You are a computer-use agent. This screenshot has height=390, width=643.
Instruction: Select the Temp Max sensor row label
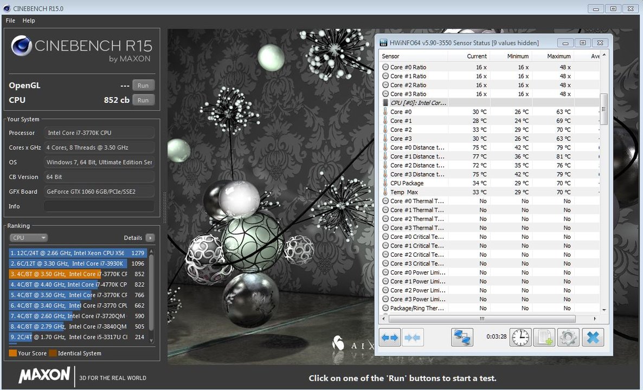click(x=404, y=192)
